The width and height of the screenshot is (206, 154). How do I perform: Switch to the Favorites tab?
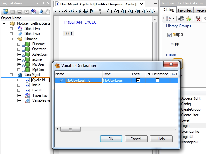click(x=185, y=10)
